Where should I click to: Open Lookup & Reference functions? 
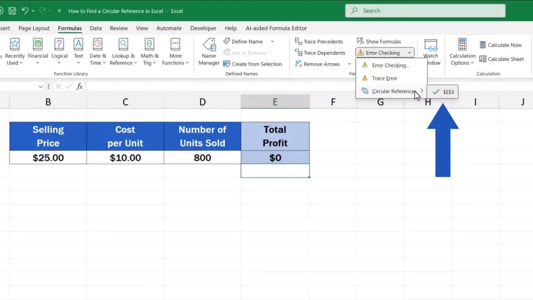tap(123, 52)
